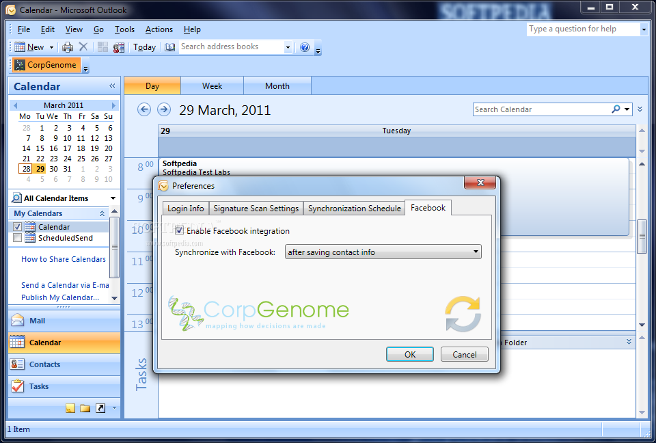Image resolution: width=656 pixels, height=443 pixels.
Task: Switch to the Month view tab
Action: click(x=277, y=86)
